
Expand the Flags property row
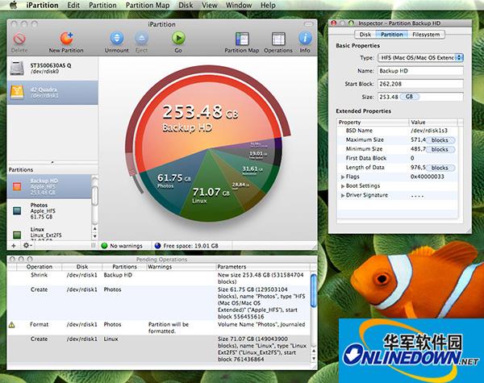click(344, 176)
